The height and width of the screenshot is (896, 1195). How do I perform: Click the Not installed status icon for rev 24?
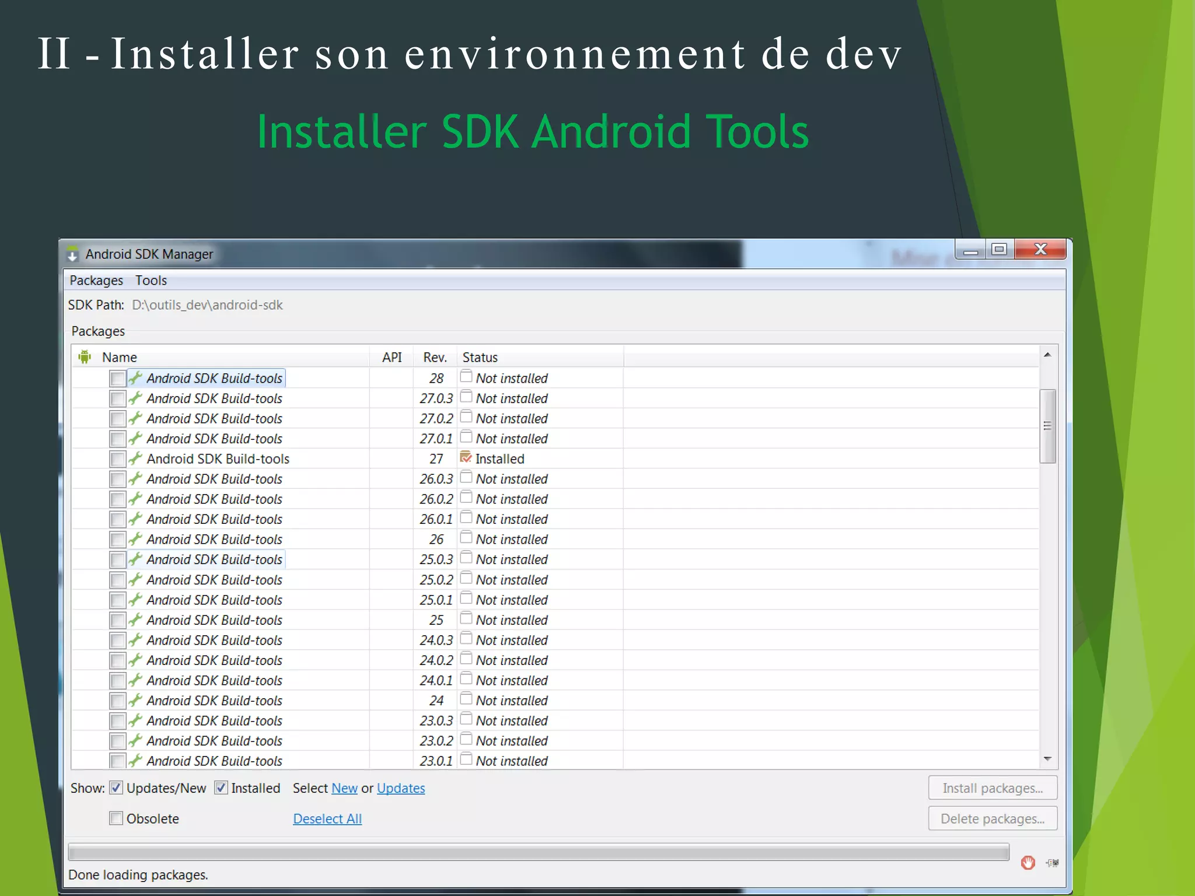pyautogui.click(x=466, y=698)
